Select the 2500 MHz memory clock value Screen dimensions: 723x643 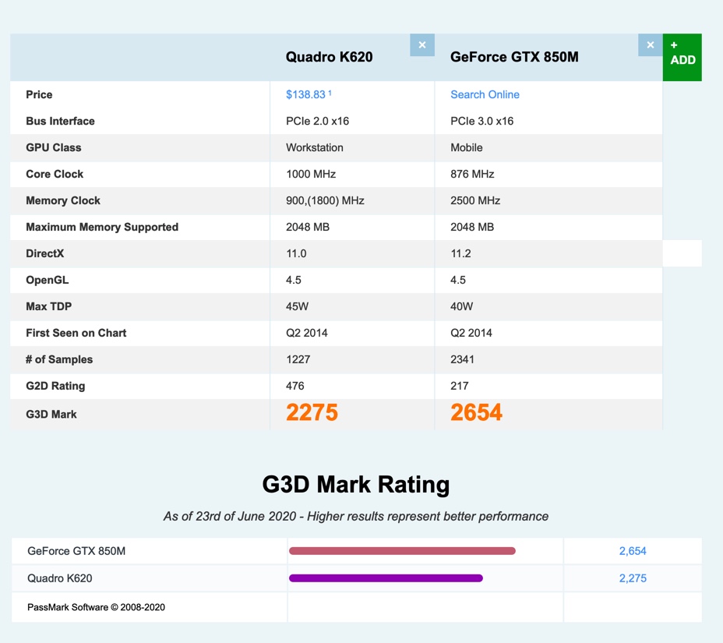pyautogui.click(x=475, y=200)
